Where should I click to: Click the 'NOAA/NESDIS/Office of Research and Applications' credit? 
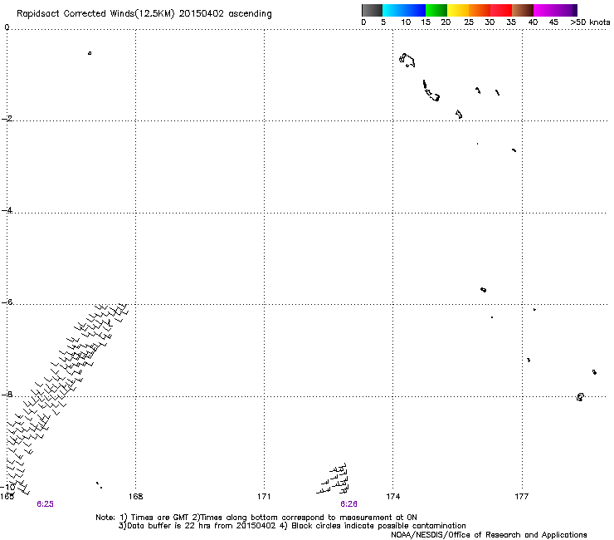pyautogui.click(x=489, y=535)
